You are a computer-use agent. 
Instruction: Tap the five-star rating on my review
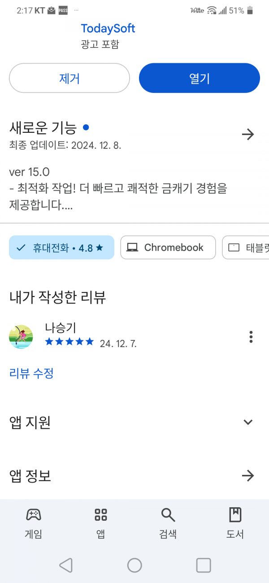[69, 342]
